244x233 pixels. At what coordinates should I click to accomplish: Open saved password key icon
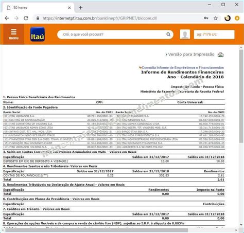tap(206, 18)
